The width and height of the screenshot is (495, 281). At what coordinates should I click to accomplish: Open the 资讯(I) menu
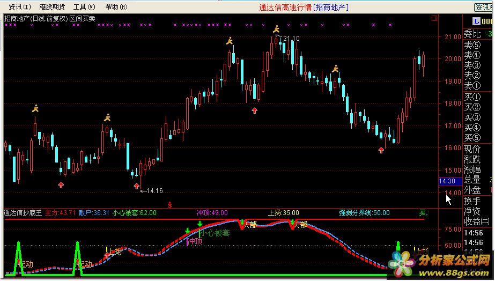point(19,6)
